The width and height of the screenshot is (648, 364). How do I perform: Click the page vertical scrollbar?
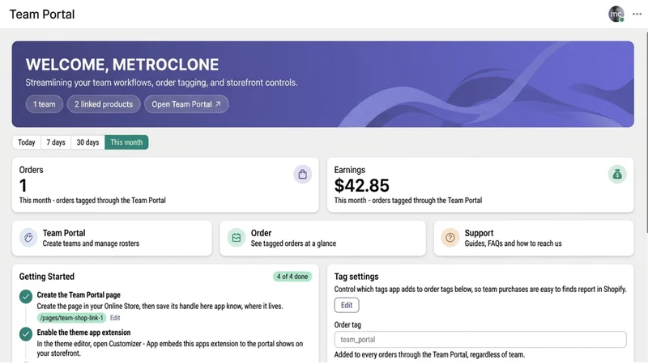coord(646,132)
